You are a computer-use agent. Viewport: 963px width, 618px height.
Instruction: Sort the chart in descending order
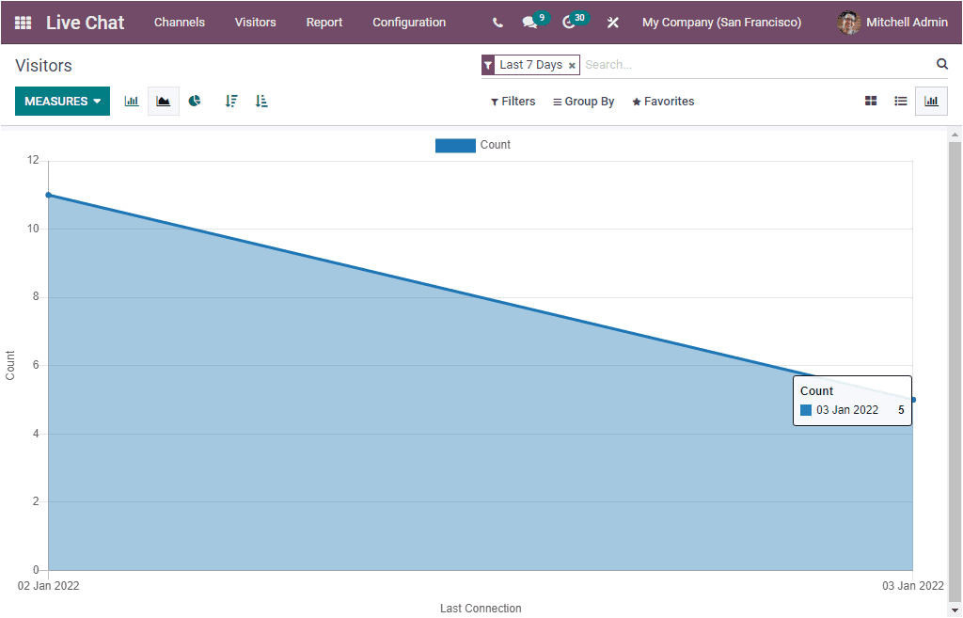click(x=231, y=101)
